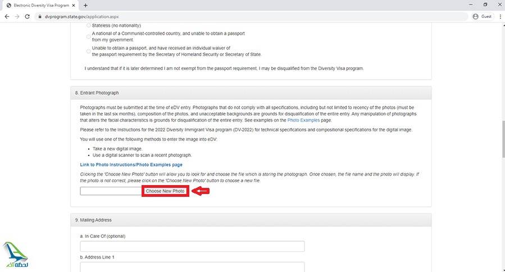
Task: Focus the In Care Of (optional) field
Action: pyautogui.click(x=192, y=246)
